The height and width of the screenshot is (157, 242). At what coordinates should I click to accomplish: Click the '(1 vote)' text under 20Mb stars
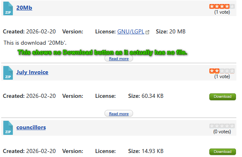click(x=222, y=12)
